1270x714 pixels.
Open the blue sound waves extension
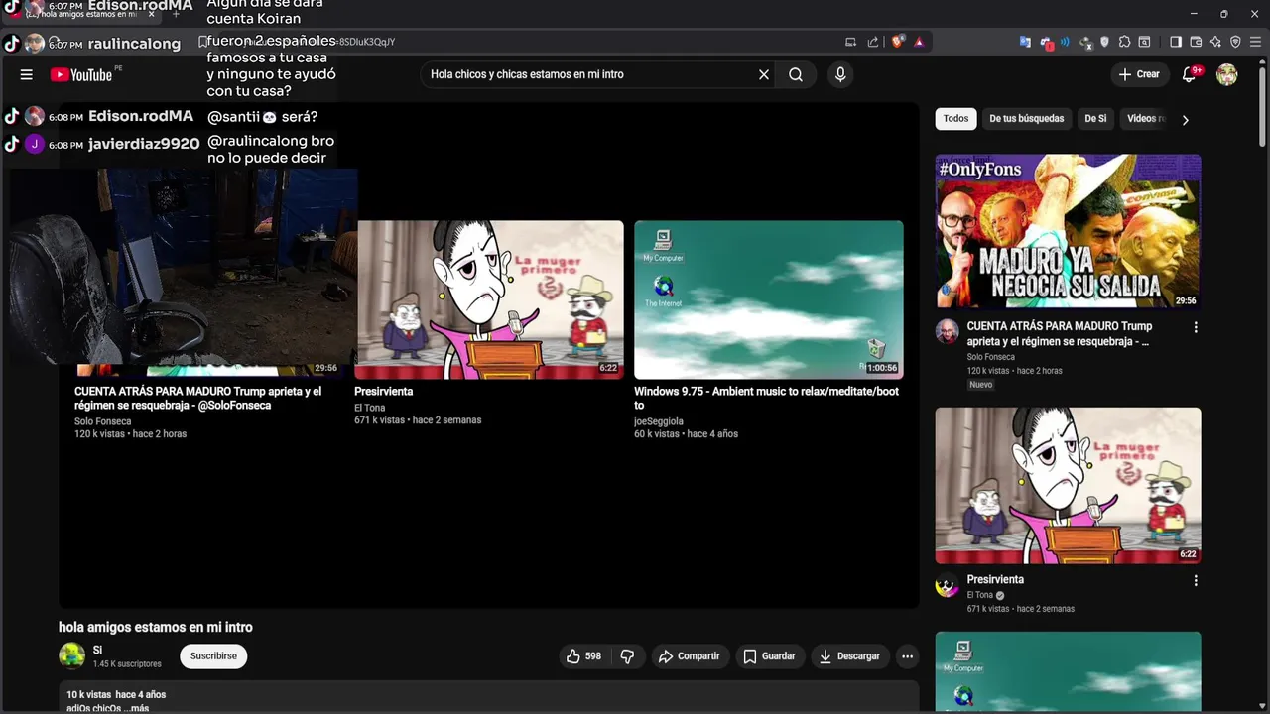[1065, 42]
